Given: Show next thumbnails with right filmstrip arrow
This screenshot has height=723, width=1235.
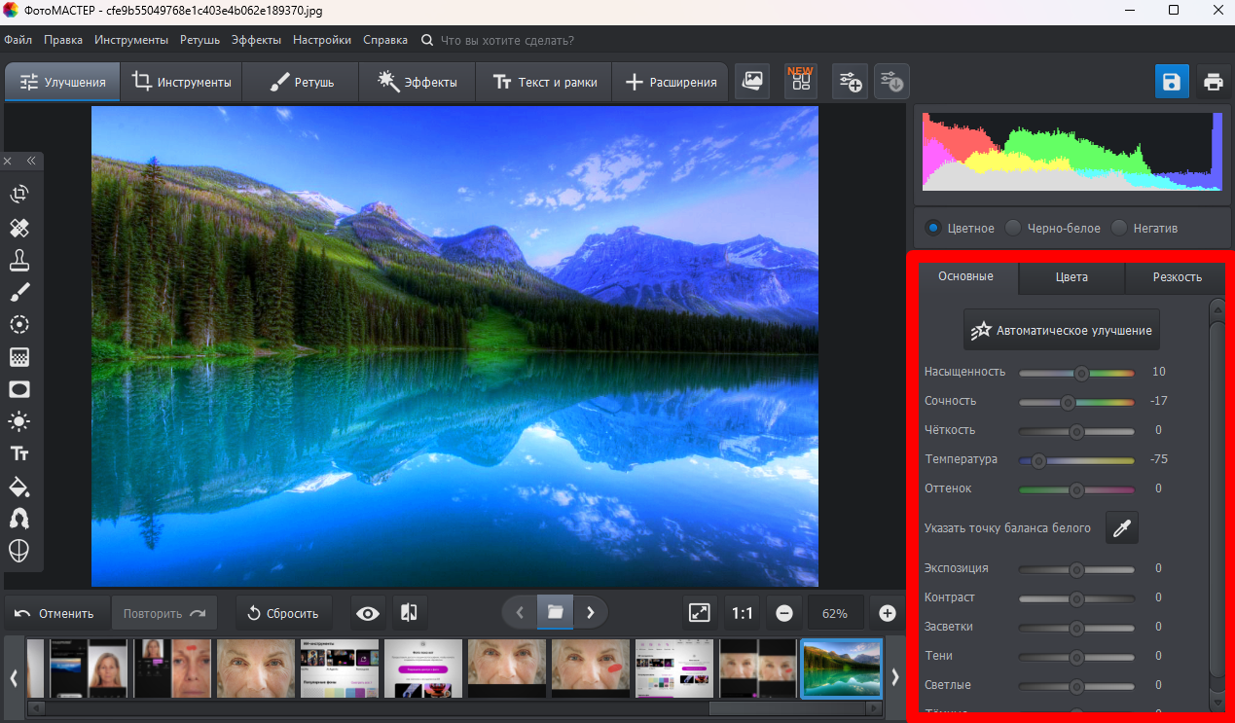Looking at the screenshot, I should coord(894,676).
